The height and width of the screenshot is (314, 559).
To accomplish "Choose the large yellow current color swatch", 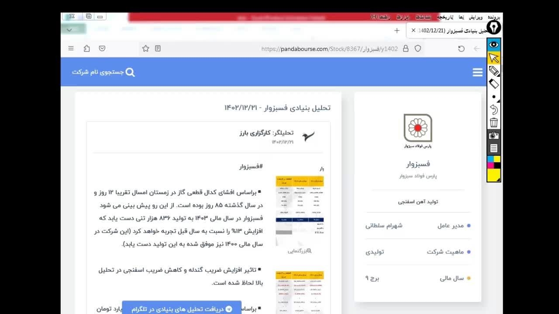I will [x=494, y=175].
